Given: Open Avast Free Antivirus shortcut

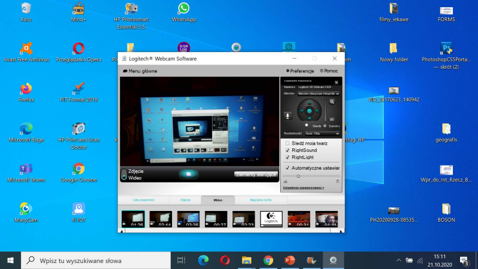Looking at the screenshot, I should [x=26, y=53].
